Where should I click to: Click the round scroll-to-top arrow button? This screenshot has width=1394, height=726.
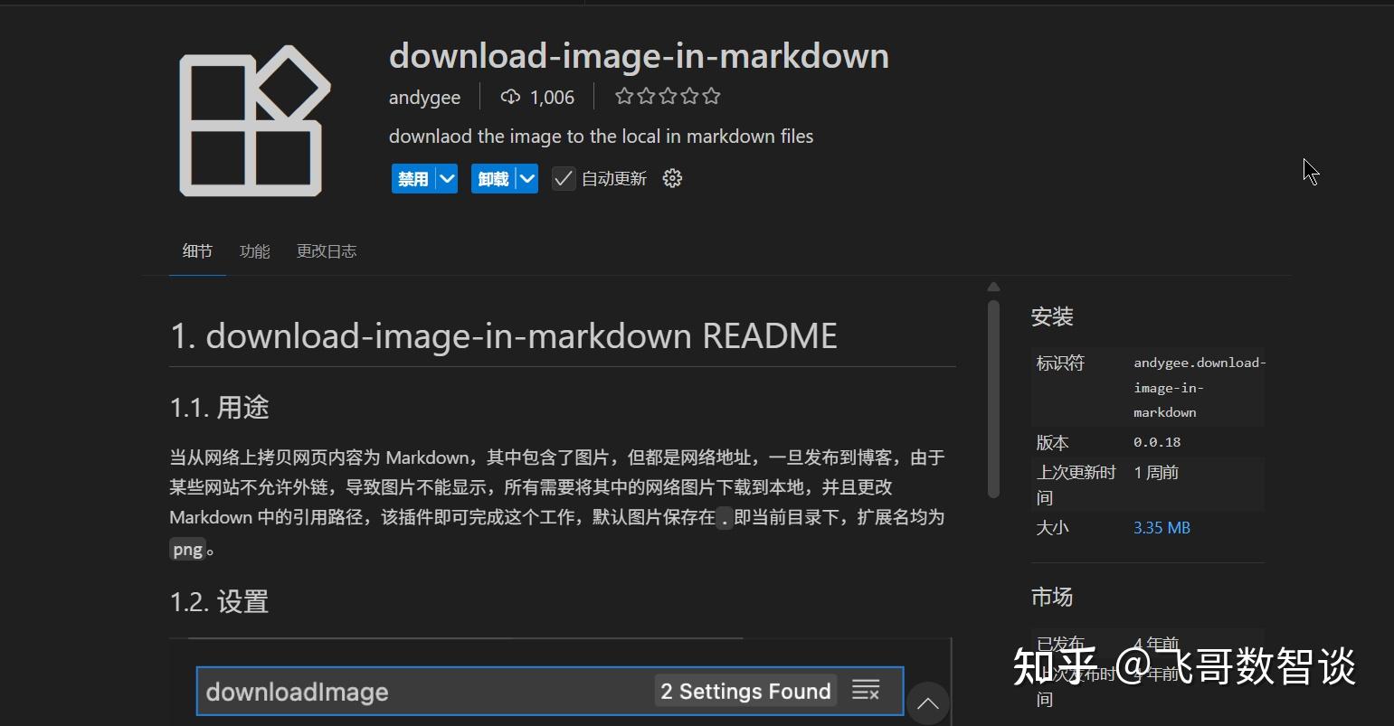click(x=928, y=703)
